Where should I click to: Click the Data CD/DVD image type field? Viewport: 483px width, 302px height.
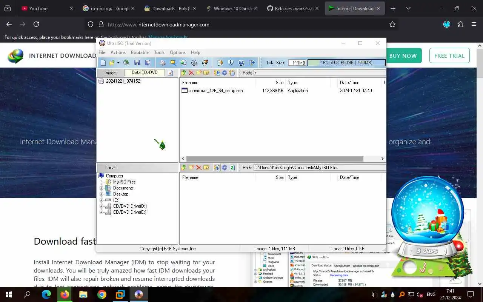[x=145, y=72]
